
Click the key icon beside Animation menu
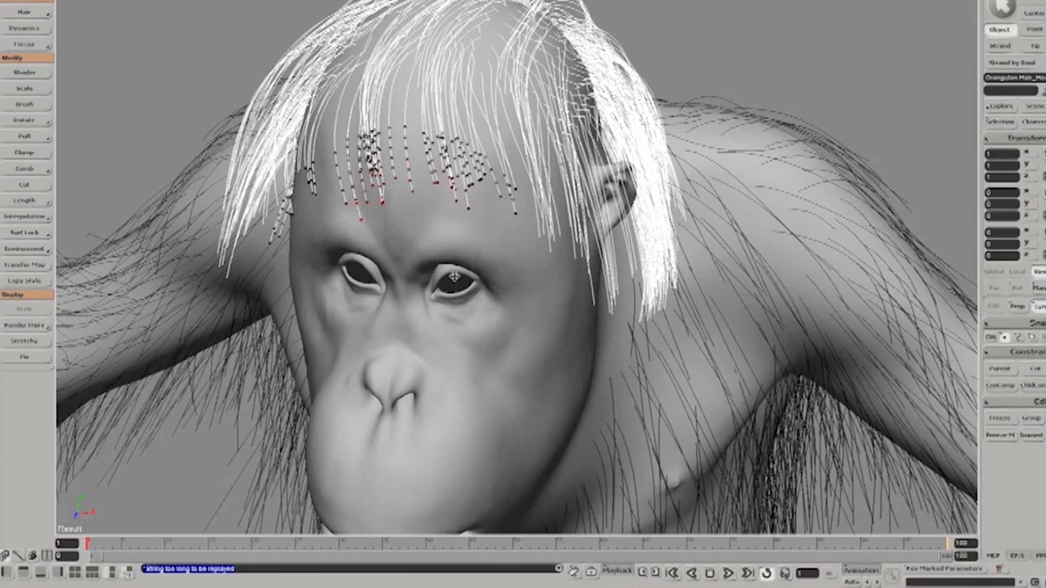coord(892,576)
